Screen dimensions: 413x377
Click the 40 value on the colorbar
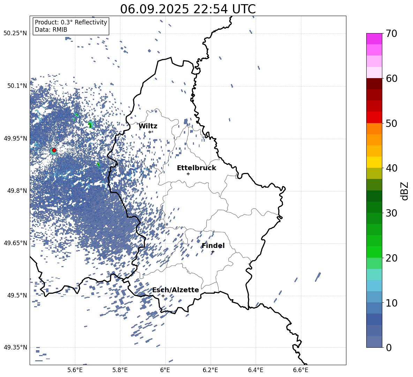point(392,168)
